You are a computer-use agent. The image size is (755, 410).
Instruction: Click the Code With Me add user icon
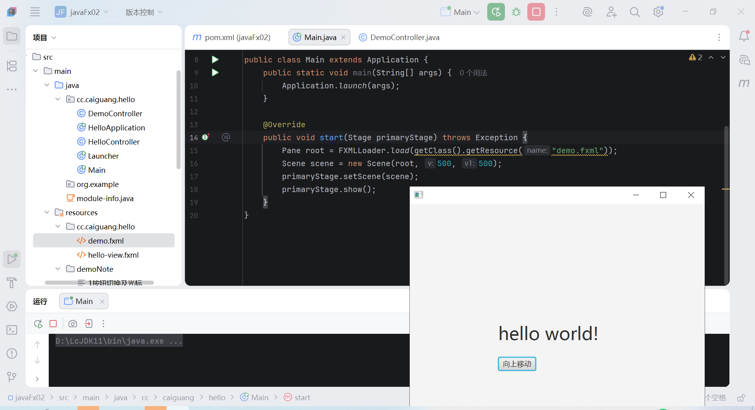pyautogui.click(x=611, y=12)
